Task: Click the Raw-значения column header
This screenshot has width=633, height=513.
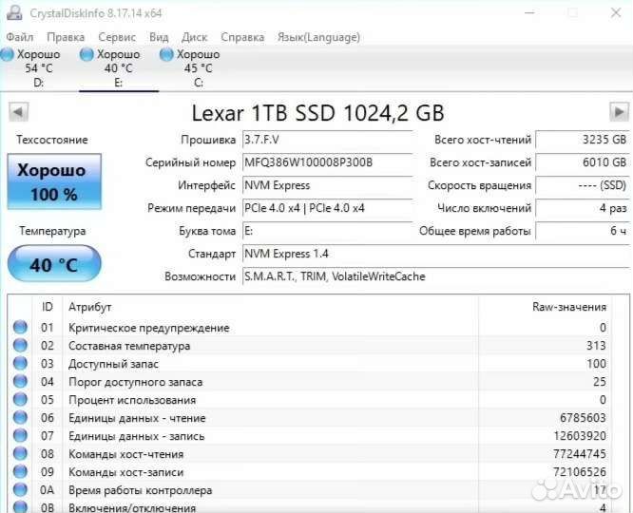Action: pos(545,307)
